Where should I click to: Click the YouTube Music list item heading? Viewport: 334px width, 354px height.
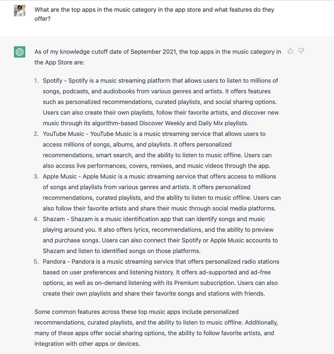63,134
